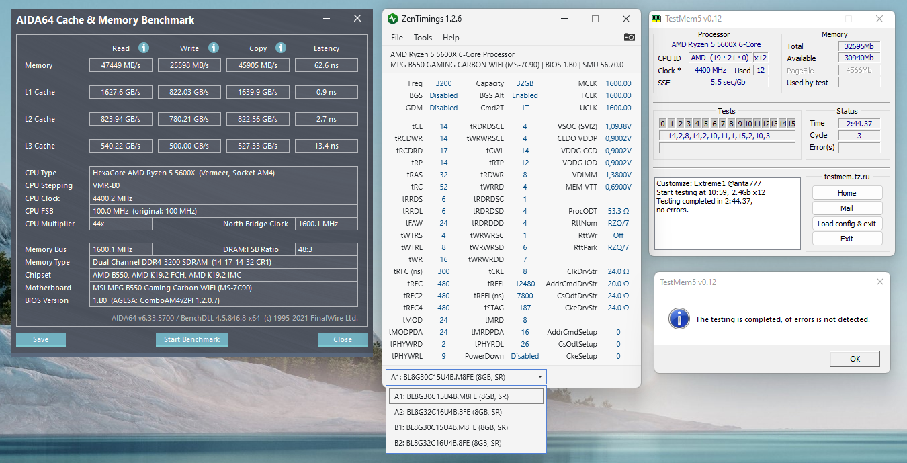Select B1: BL8G30C15U4B.M8FE module option
This screenshot has width=907, height=463.
[466, 427]
